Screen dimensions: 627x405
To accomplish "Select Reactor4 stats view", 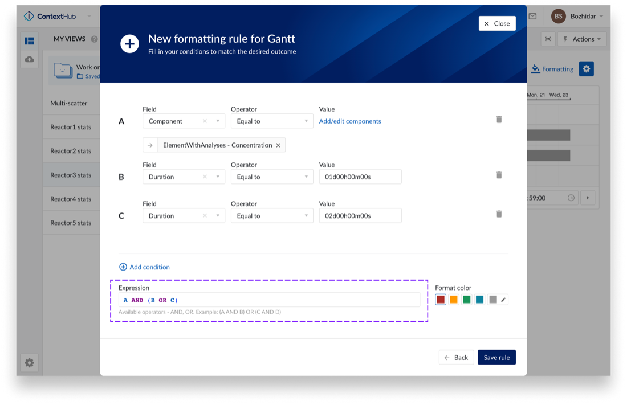I will click(71, 199).
